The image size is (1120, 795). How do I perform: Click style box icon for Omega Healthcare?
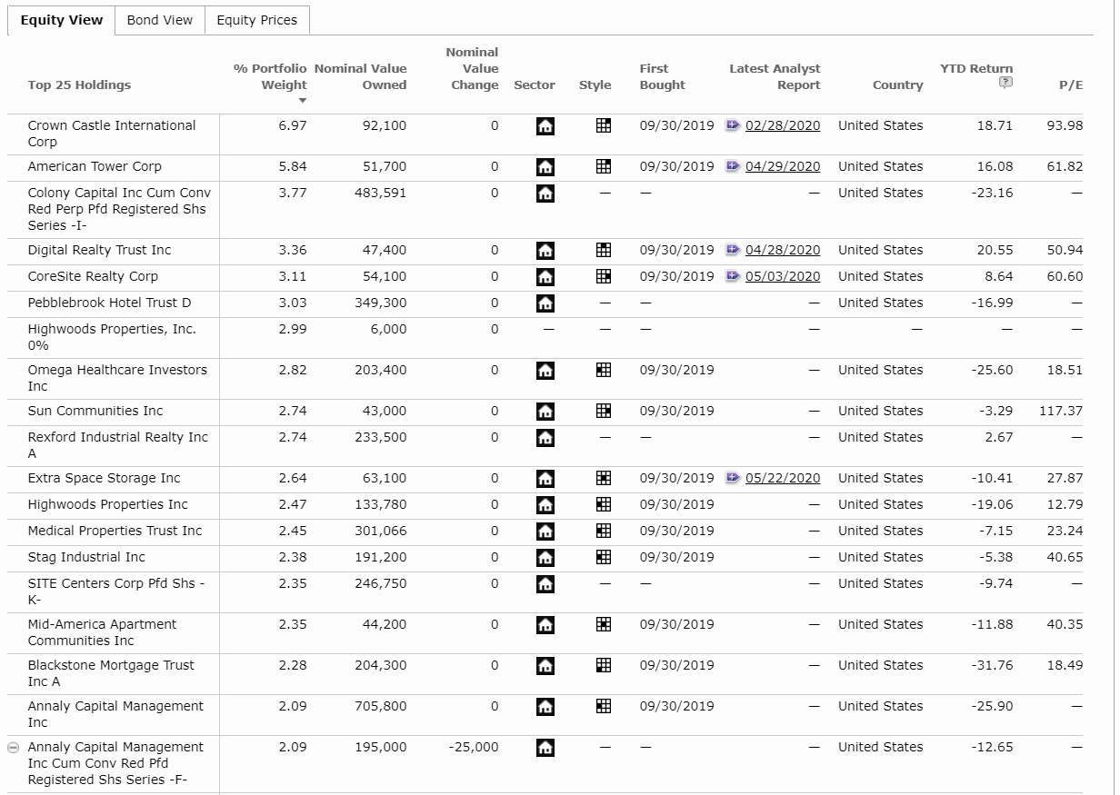[x=603, y=370]
